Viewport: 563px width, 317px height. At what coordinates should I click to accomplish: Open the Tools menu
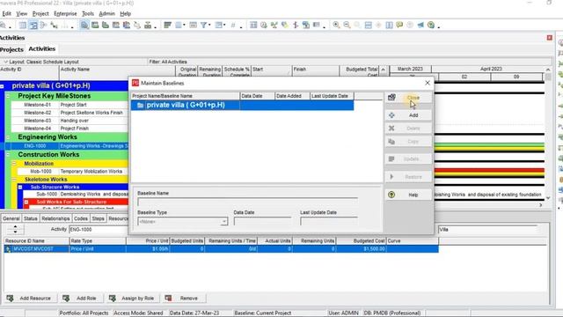click(88, 14)
